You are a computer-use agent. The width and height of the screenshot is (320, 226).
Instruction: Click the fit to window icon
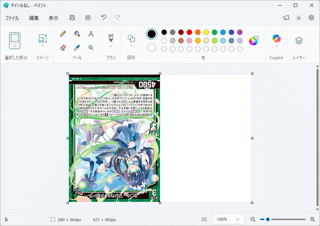pos(204,219)
